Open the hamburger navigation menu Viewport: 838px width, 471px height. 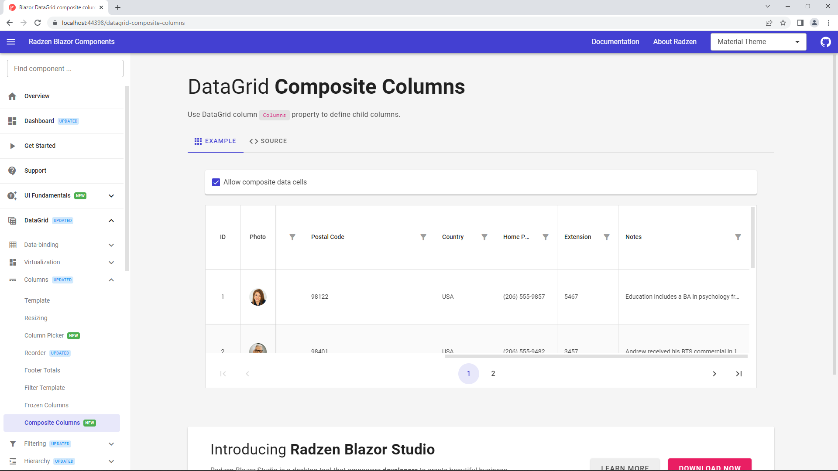[11, 42]
